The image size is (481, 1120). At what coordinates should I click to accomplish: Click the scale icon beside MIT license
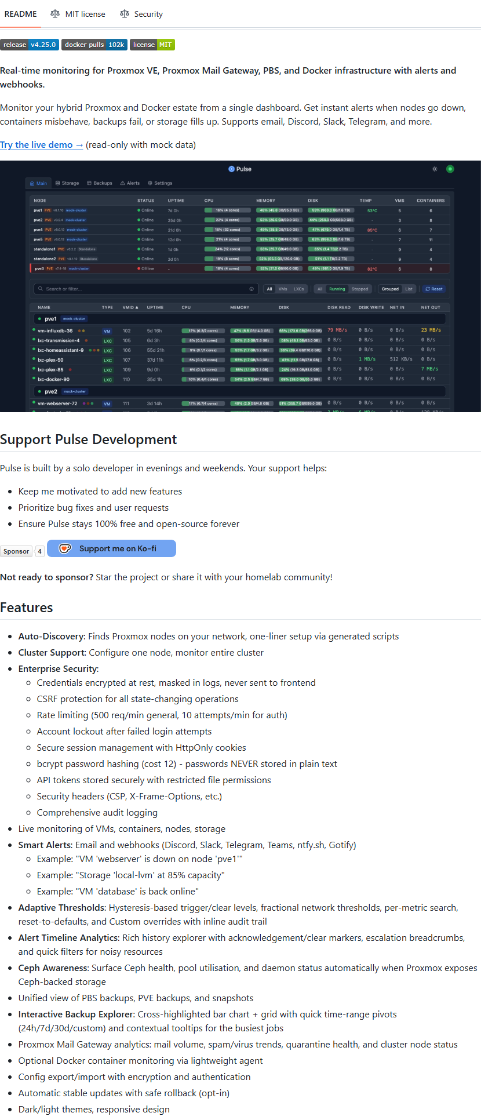point(55,14)
